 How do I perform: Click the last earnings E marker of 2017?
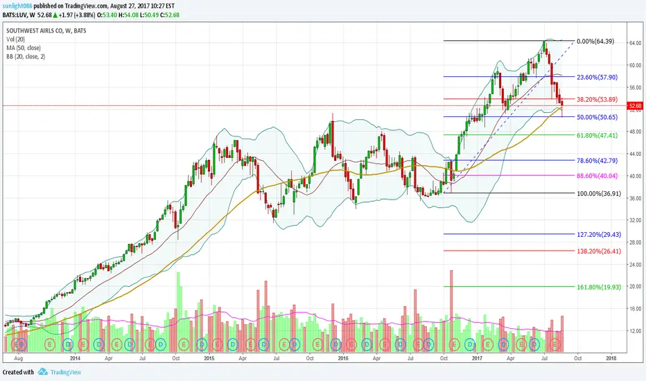[555, 344]
